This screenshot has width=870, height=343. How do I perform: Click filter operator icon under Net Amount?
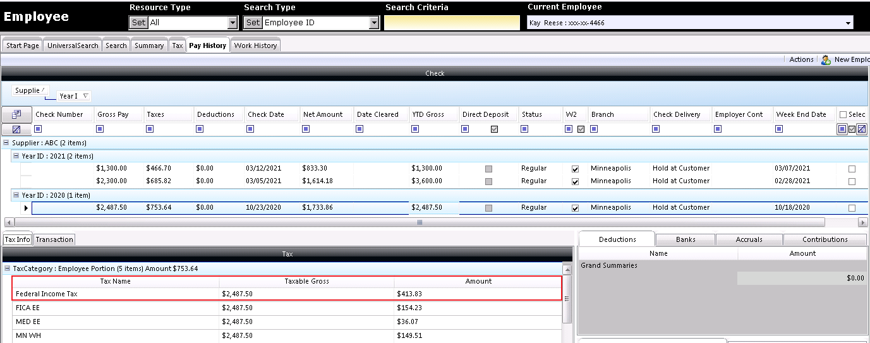306,129
